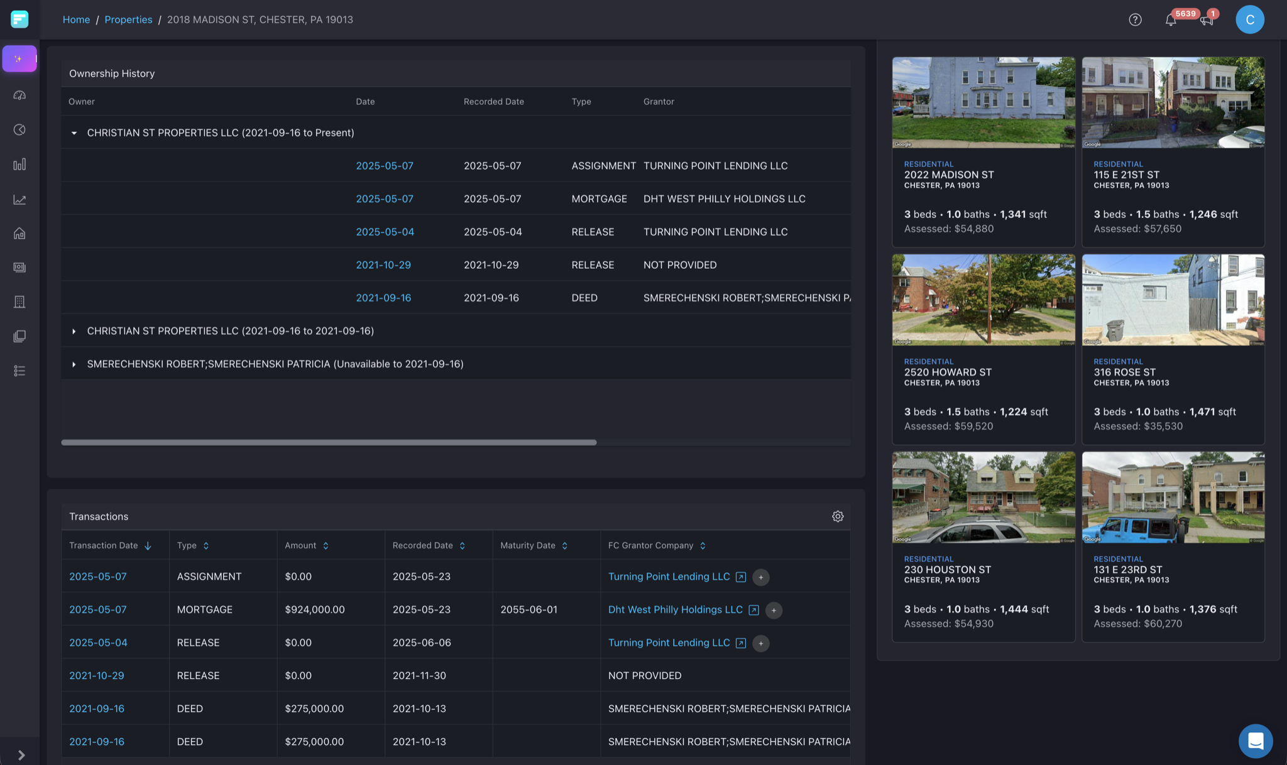Click the AI sparkle sidebar button
This screenshot has width=1287, height=765.
(x=19, y=58)
